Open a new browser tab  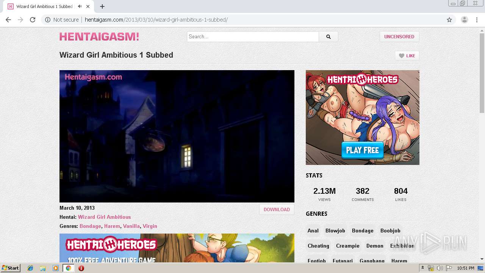pos(102,6)
